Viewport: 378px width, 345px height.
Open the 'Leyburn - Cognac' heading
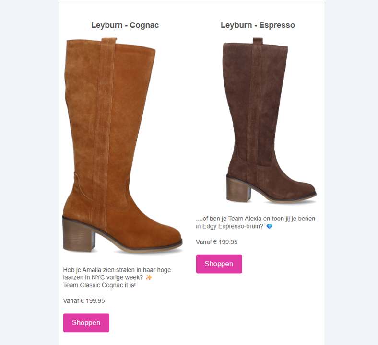coord(125,25)
